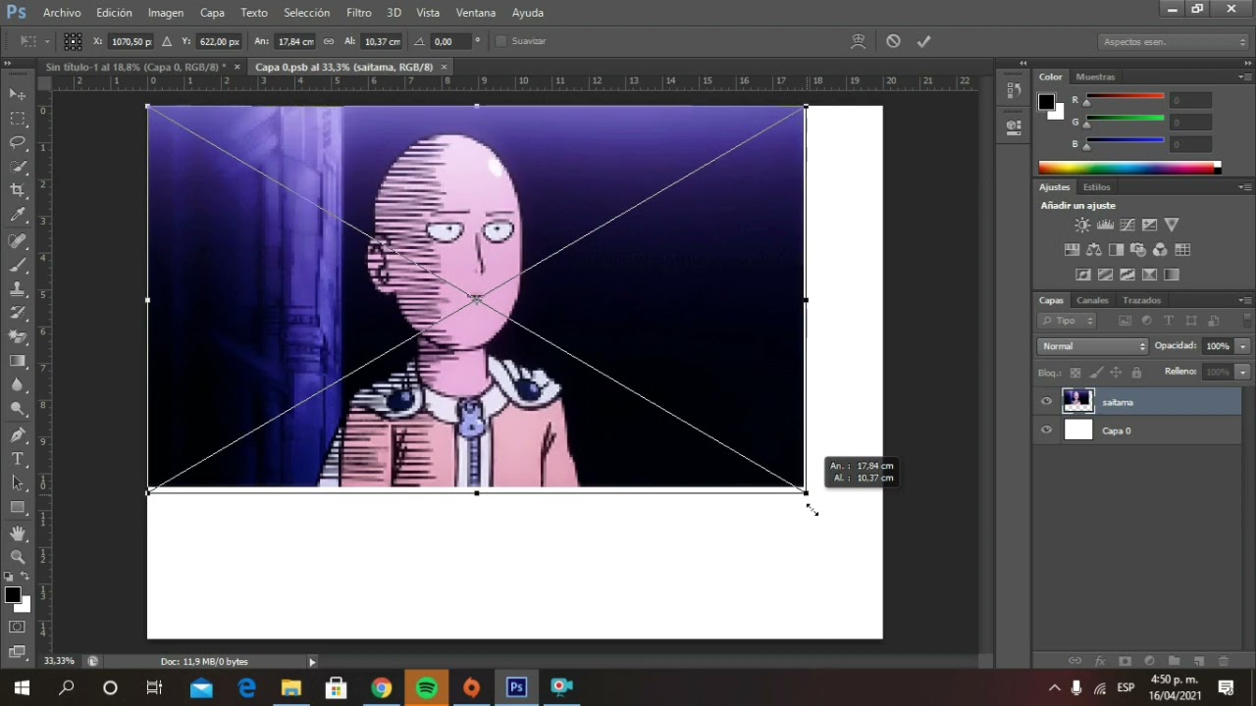Open Spotify from the taskbar
The image size is (1256, 706).
pyautogui.click(x=427, y=688)
